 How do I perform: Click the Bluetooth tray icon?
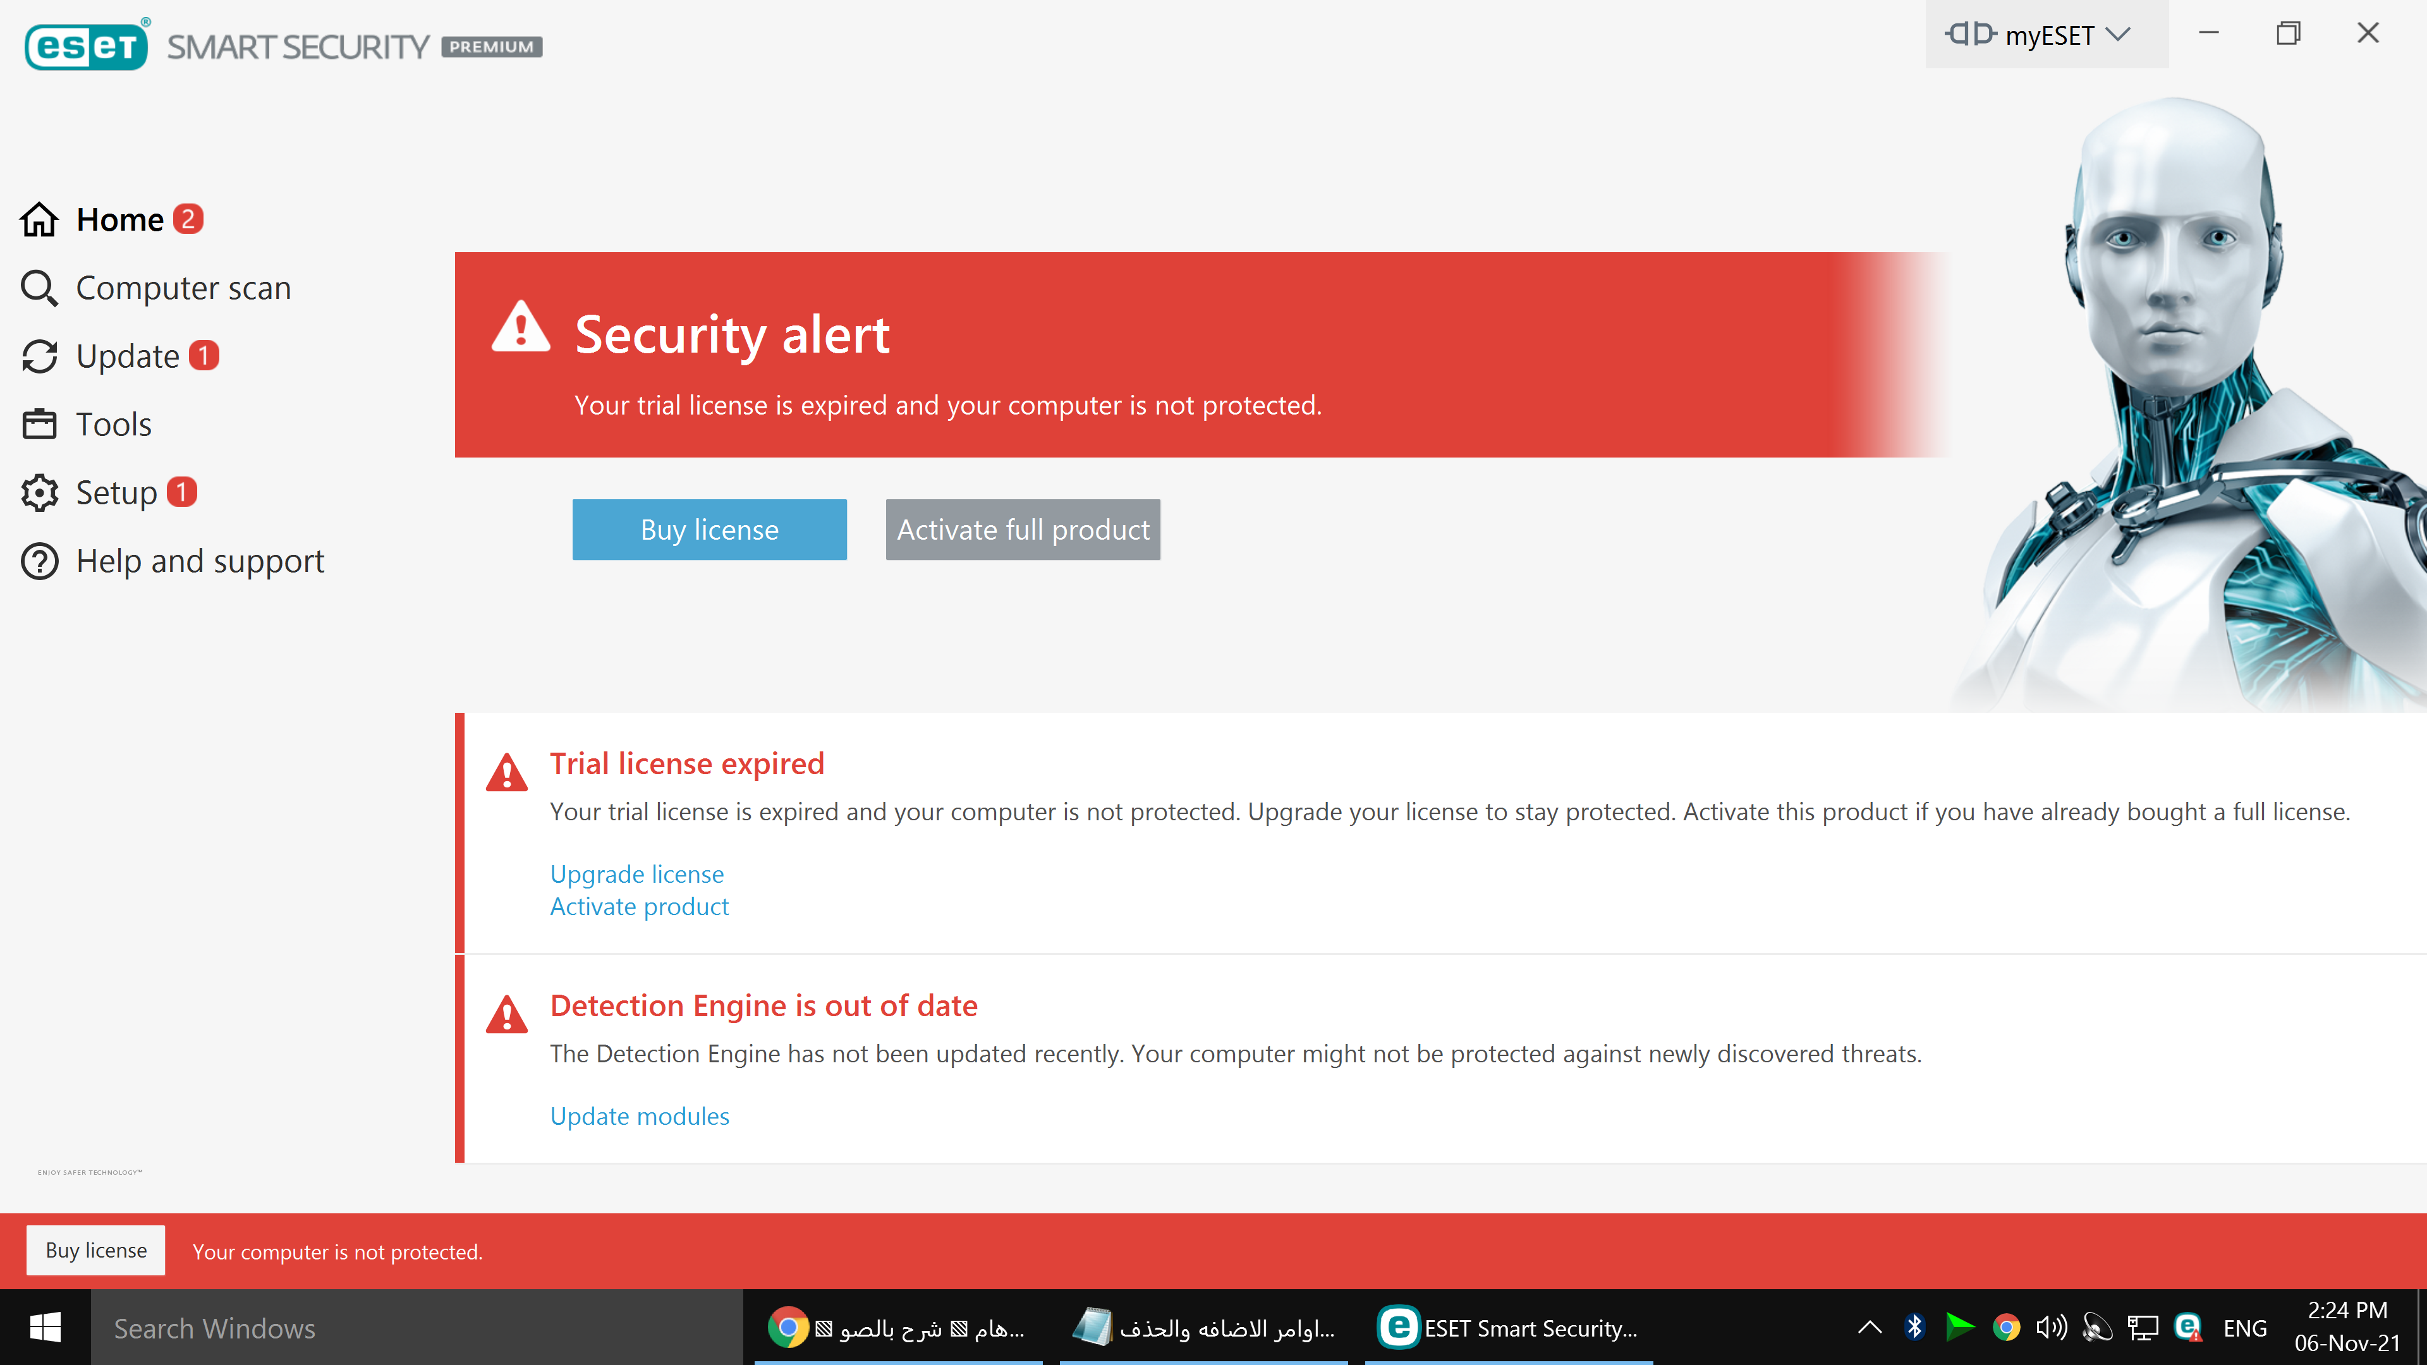coord(1914,1327)
